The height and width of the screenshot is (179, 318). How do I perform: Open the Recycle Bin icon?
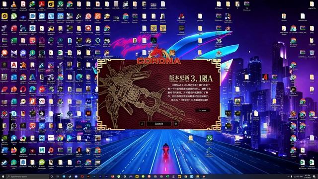[x=312, y=54]
